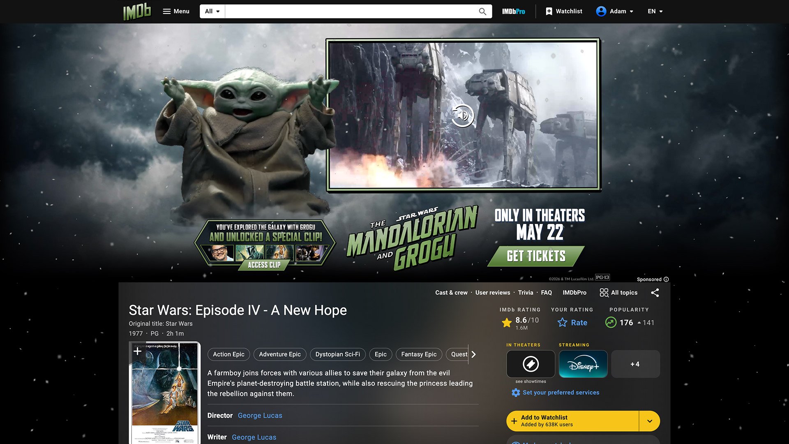Share this title using the share icon
The width and height of the screenshot is (789, 444).
(x=655, y=293)
